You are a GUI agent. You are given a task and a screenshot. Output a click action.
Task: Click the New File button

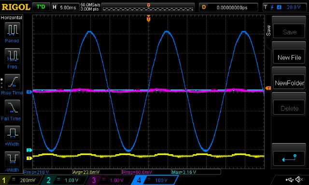tap(289, 57)
